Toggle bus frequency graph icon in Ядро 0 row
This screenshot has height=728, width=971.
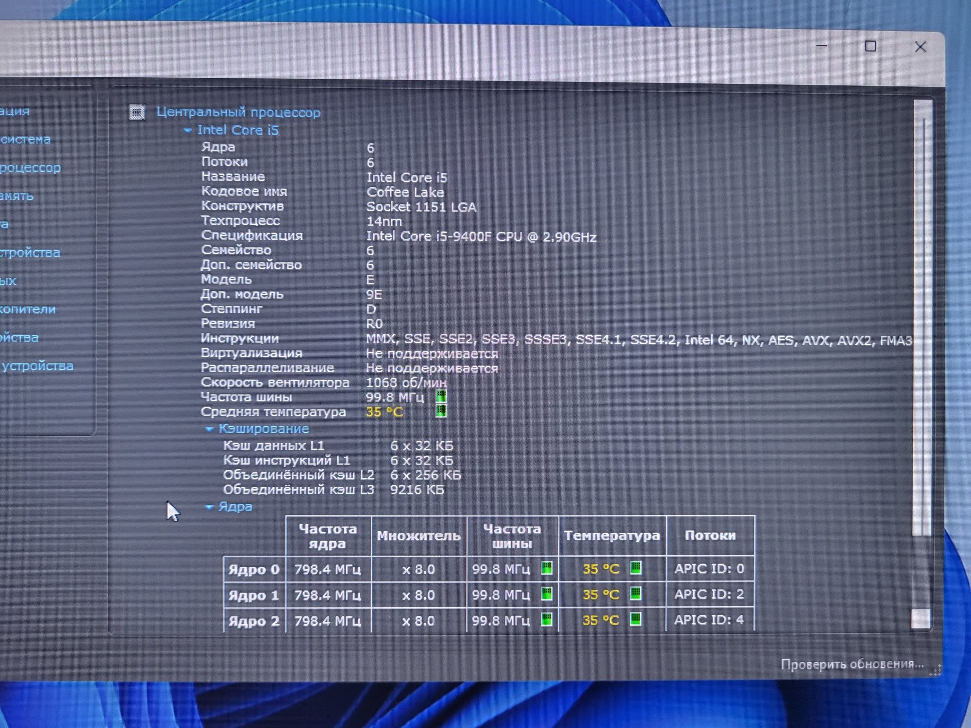[x=547, y=568]
